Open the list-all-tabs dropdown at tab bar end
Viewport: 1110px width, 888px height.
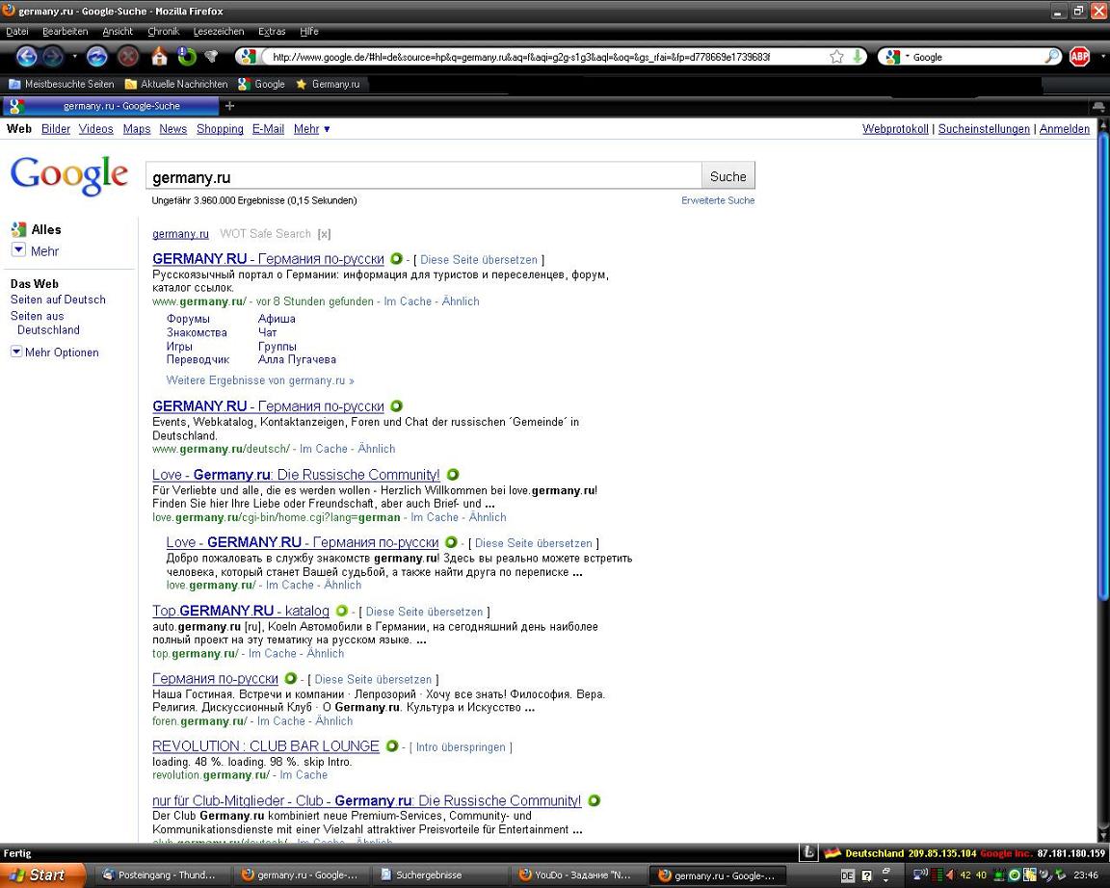[x=1098, y=106]
